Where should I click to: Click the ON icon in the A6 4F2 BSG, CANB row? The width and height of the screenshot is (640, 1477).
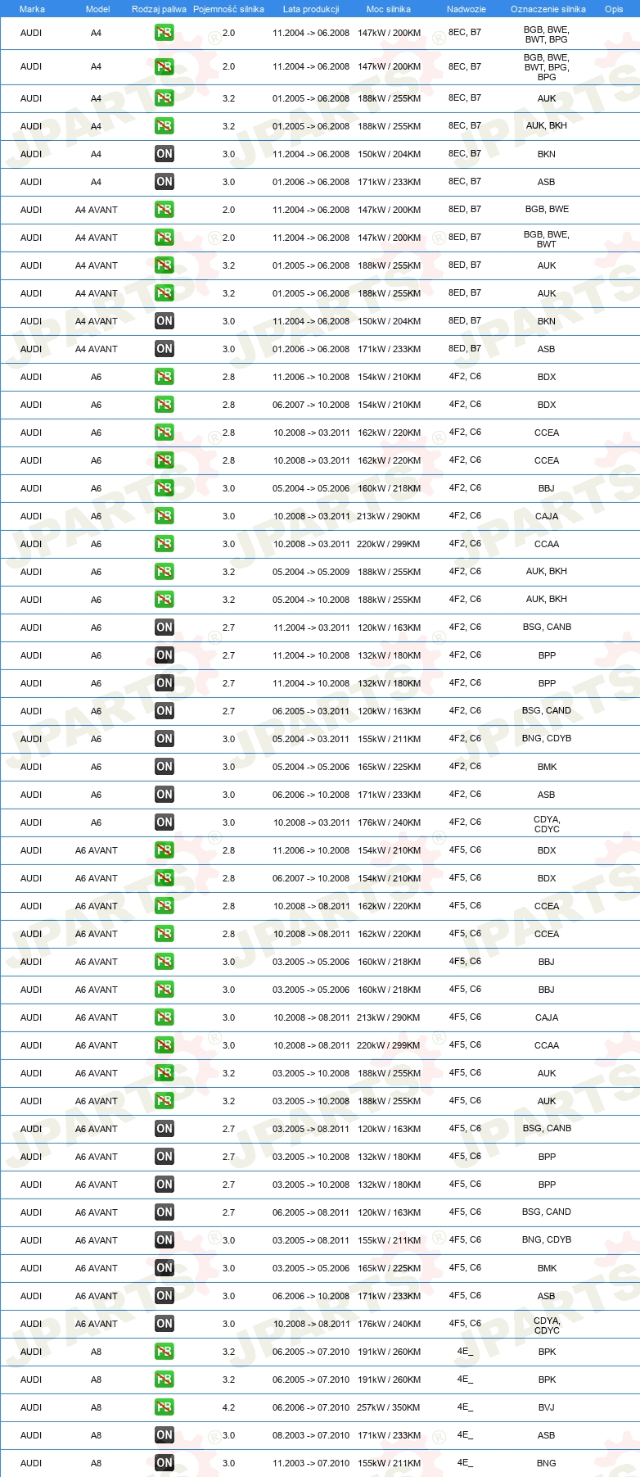[x=165, y=627]
